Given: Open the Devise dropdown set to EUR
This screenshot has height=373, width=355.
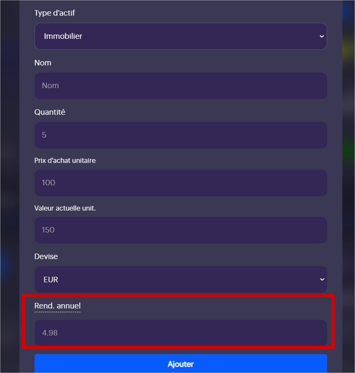Looking at the screenshot, I should pyautogui.click(x=180, y=279).
